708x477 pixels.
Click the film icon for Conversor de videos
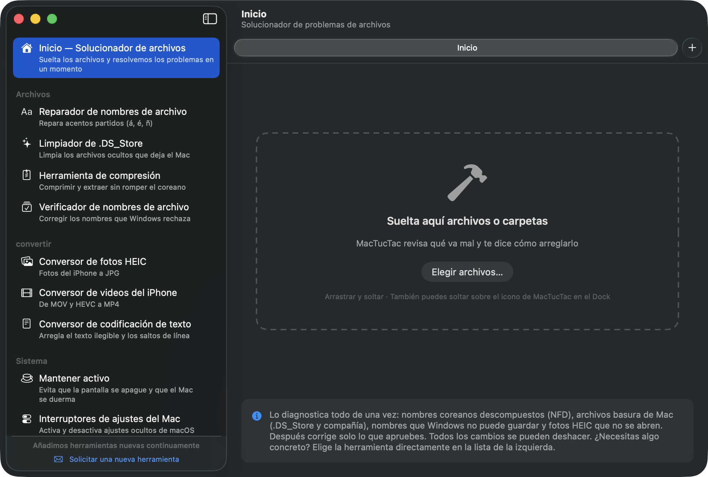click(x=27, y=293)
